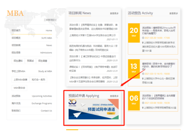Open the 项目概览 SUFE MBA menu item
The height and width of the screenshot is (136, 192).
(x=32, y=38)
